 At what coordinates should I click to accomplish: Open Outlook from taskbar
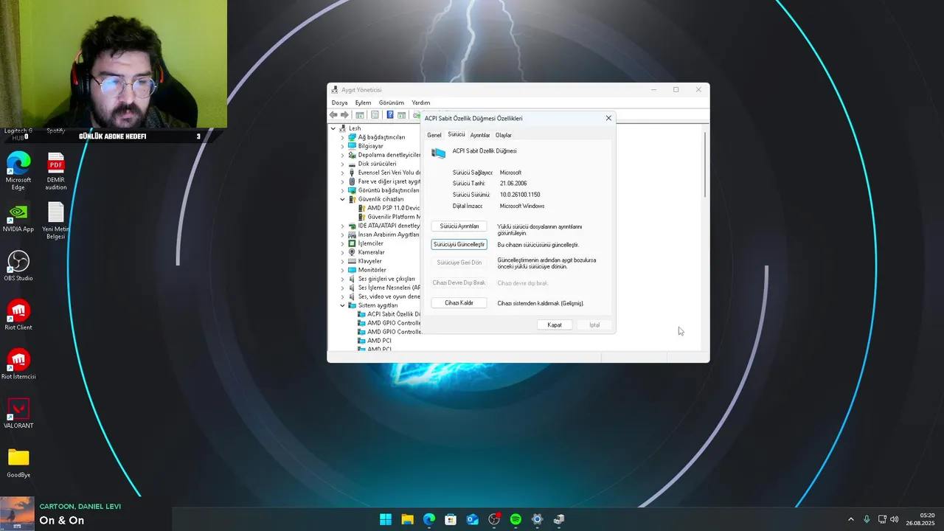[x=472, y=519]
